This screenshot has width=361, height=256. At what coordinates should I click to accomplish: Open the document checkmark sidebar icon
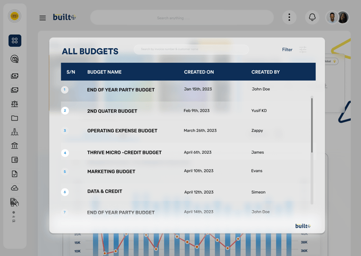click(15, 174)
